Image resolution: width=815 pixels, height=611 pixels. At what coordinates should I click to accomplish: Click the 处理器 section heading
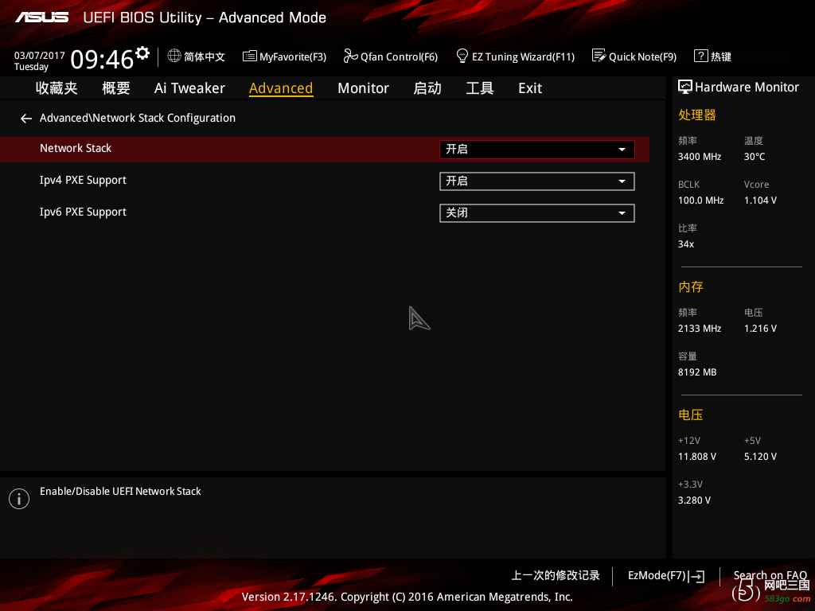[697, 115]
